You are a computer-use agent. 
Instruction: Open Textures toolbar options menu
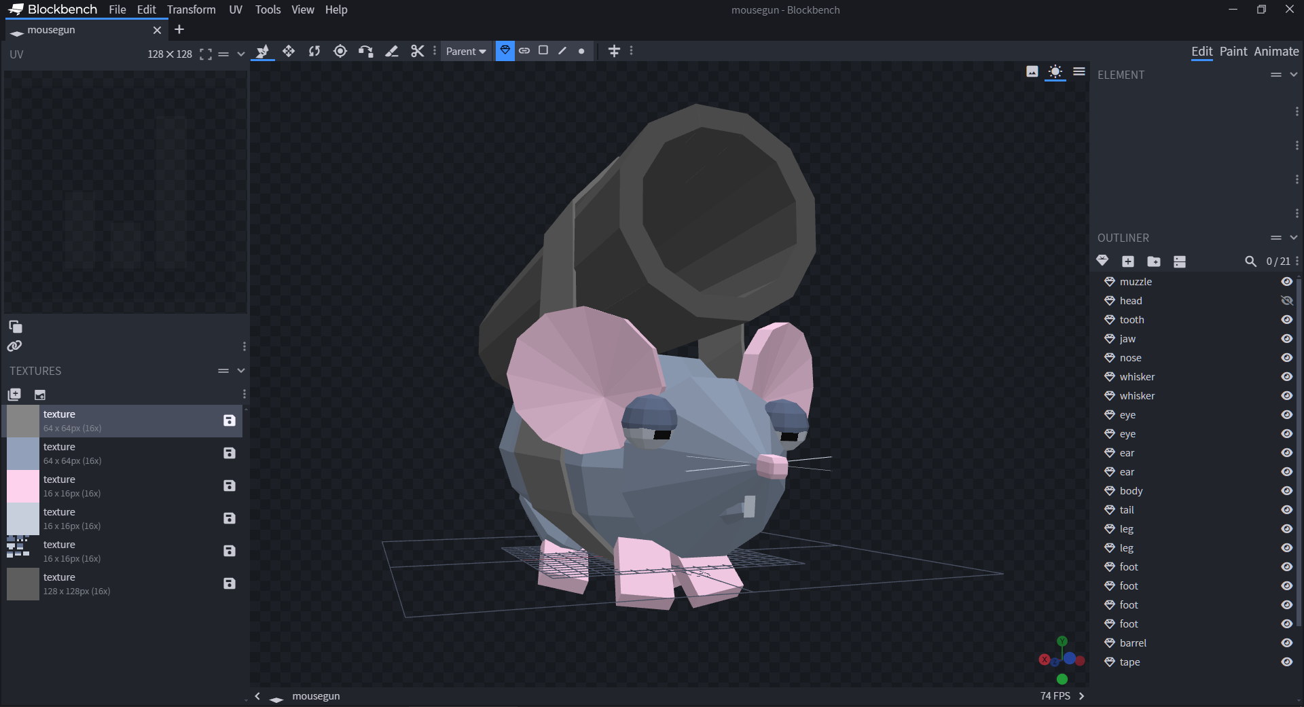(x=244, y=394)
